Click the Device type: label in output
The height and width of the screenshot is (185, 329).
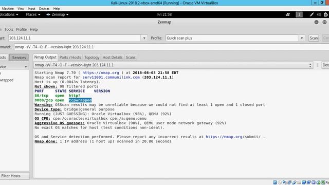pyautogui.click(x=48, y=109)
